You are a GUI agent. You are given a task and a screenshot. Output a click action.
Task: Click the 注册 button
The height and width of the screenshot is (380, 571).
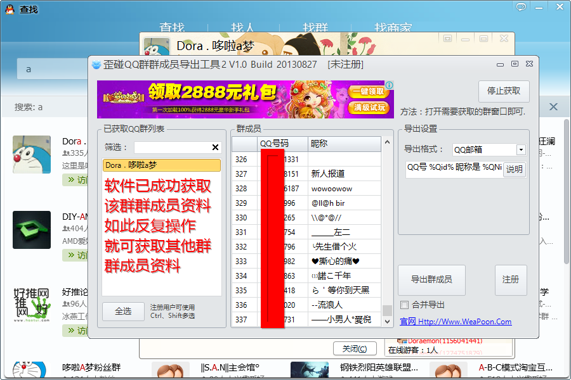coord(511,280)
